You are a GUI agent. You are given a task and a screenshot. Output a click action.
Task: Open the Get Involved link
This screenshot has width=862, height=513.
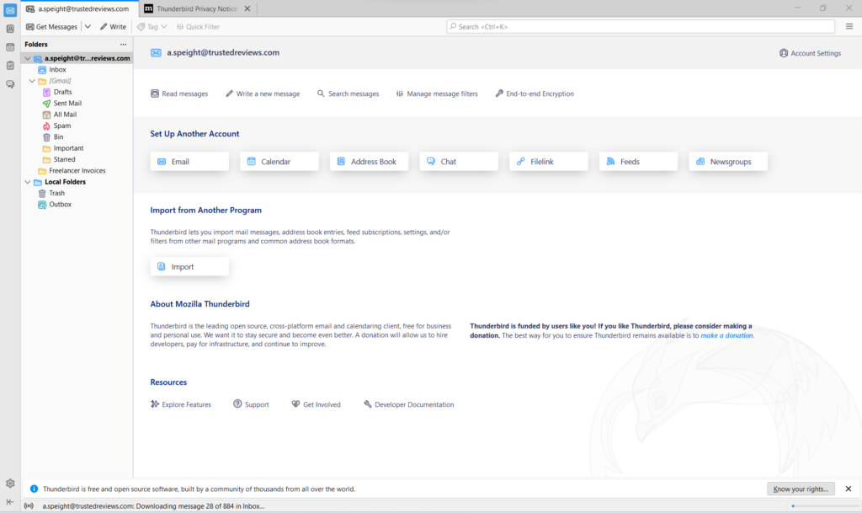(x=317, y=404)
